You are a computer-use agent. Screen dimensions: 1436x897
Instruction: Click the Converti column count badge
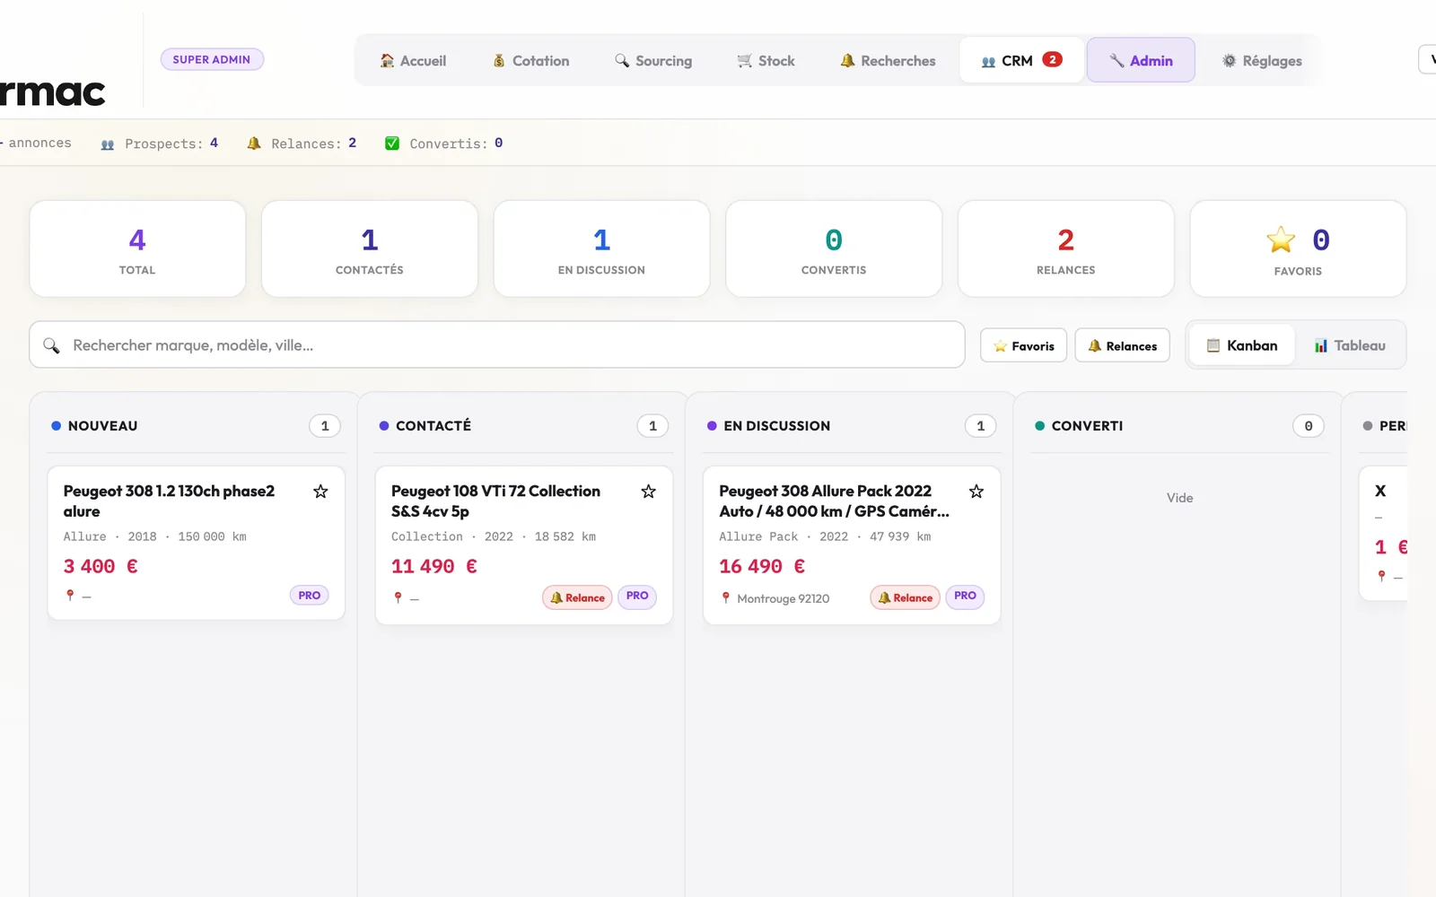[x=1309, y=426]
